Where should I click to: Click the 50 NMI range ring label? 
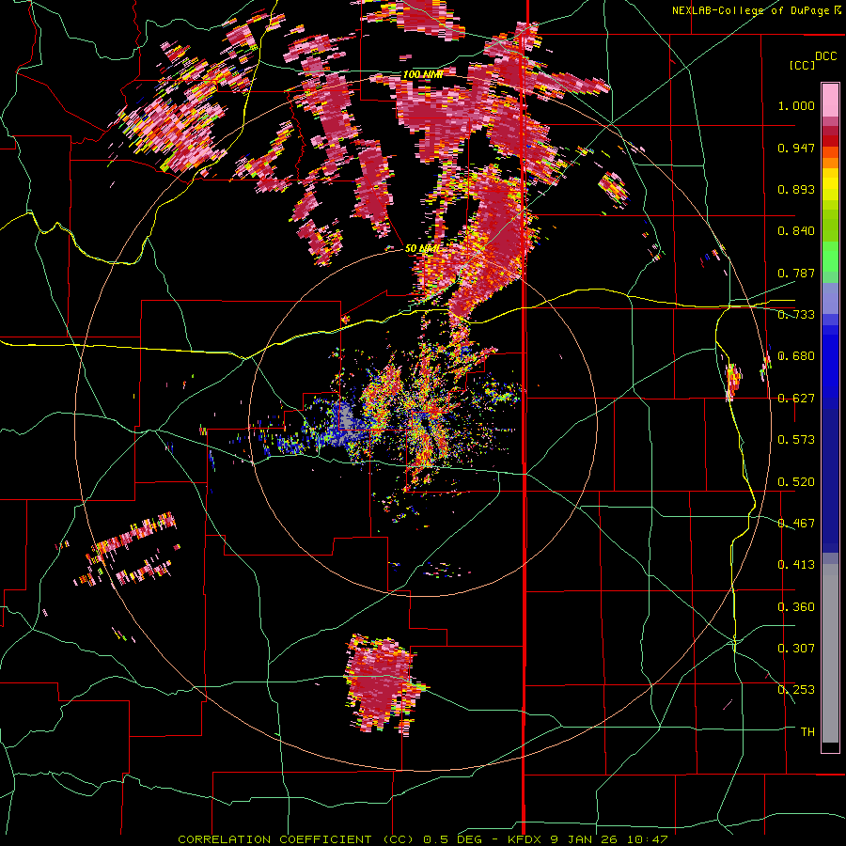point(422,249)
